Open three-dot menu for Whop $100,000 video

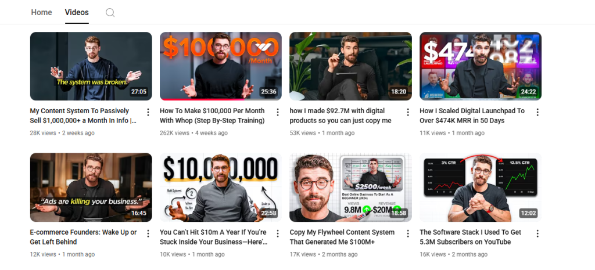coord(278,112)
